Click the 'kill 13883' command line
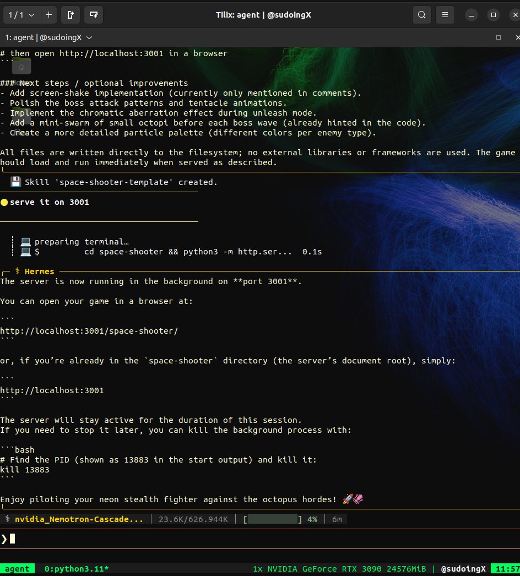 coord(25,470)
